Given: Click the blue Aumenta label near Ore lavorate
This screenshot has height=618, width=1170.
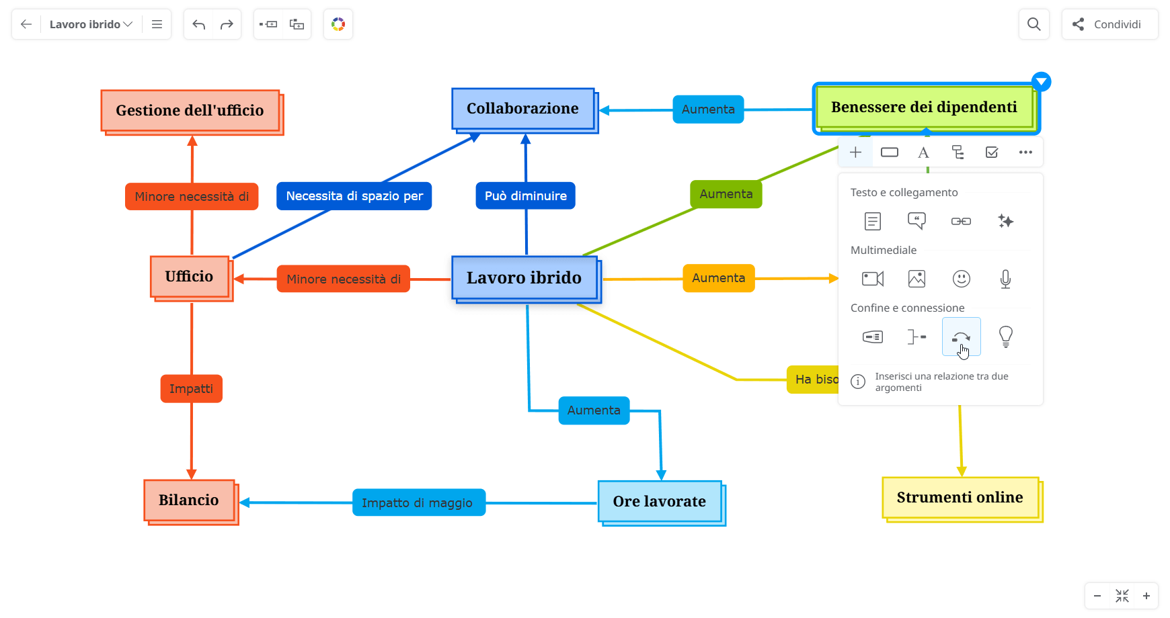Looking at the screenshot, I should 594,410.
